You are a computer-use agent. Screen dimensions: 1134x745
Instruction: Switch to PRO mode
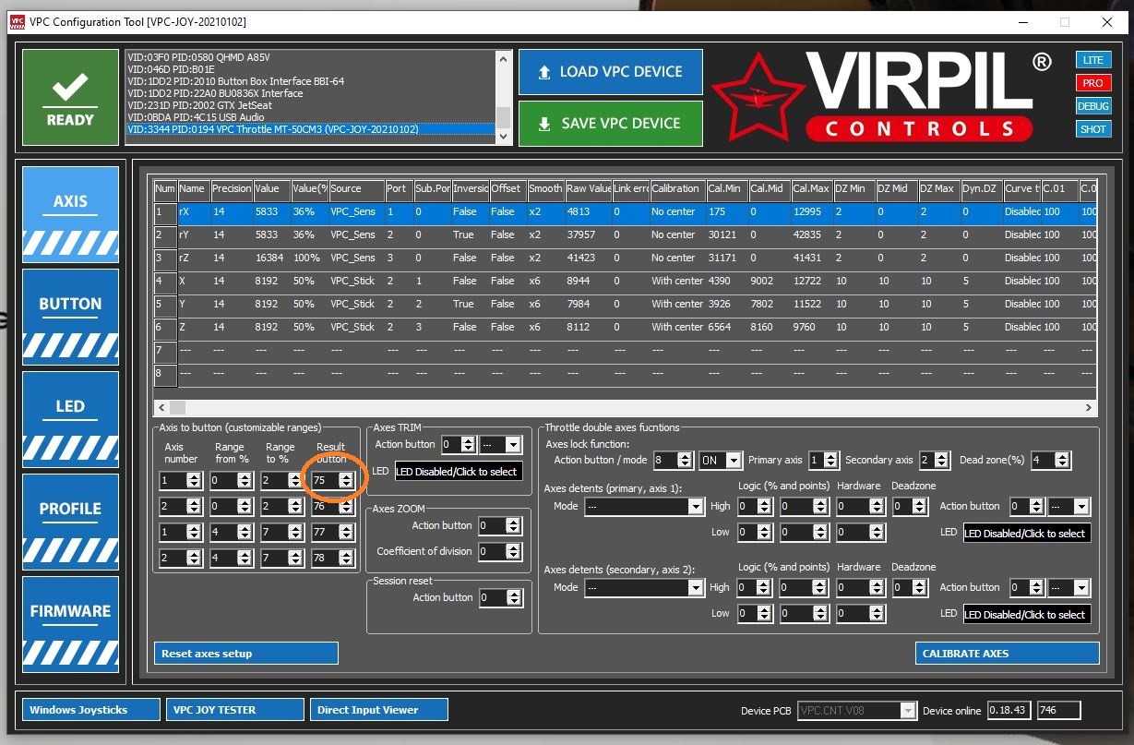click(1092, 83)
